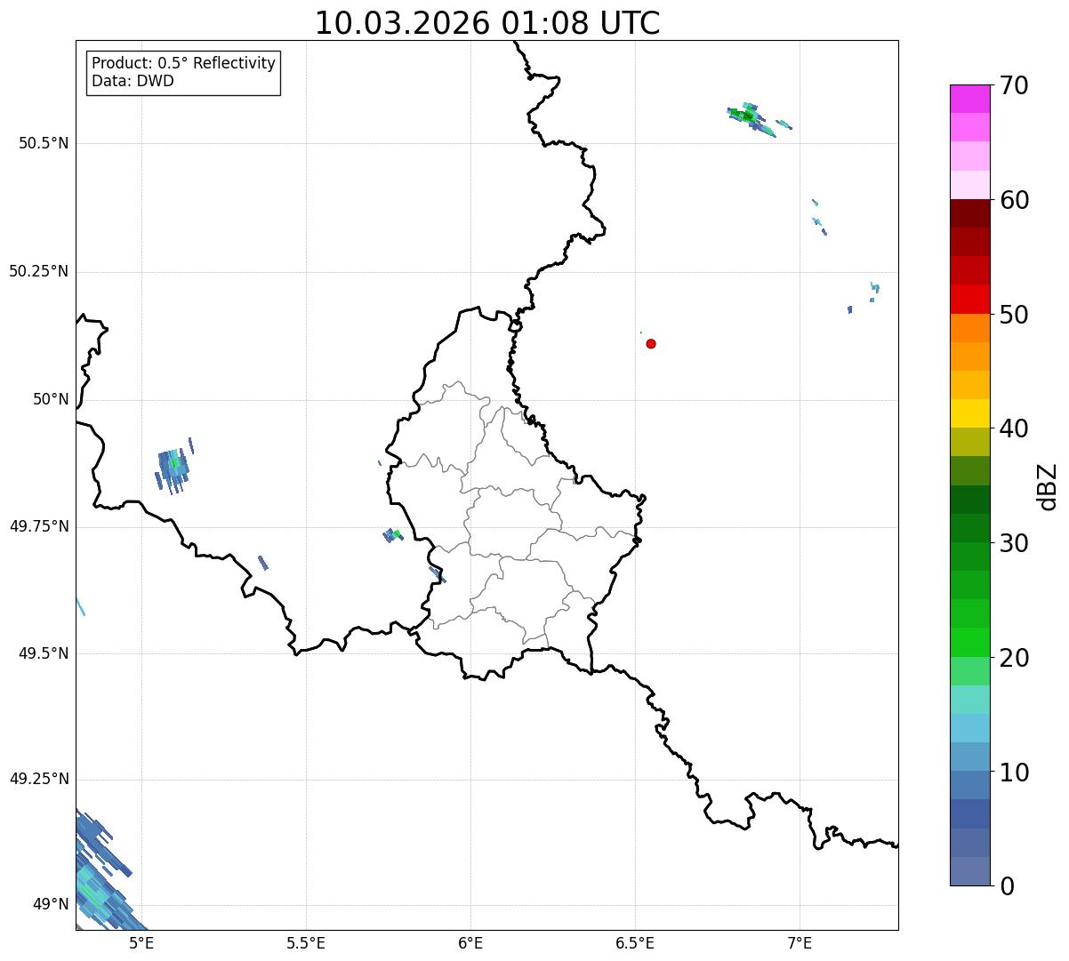
Task: Select the 30 tick on colorbar
Action: pyautogui.click(x=1015, y=543)
